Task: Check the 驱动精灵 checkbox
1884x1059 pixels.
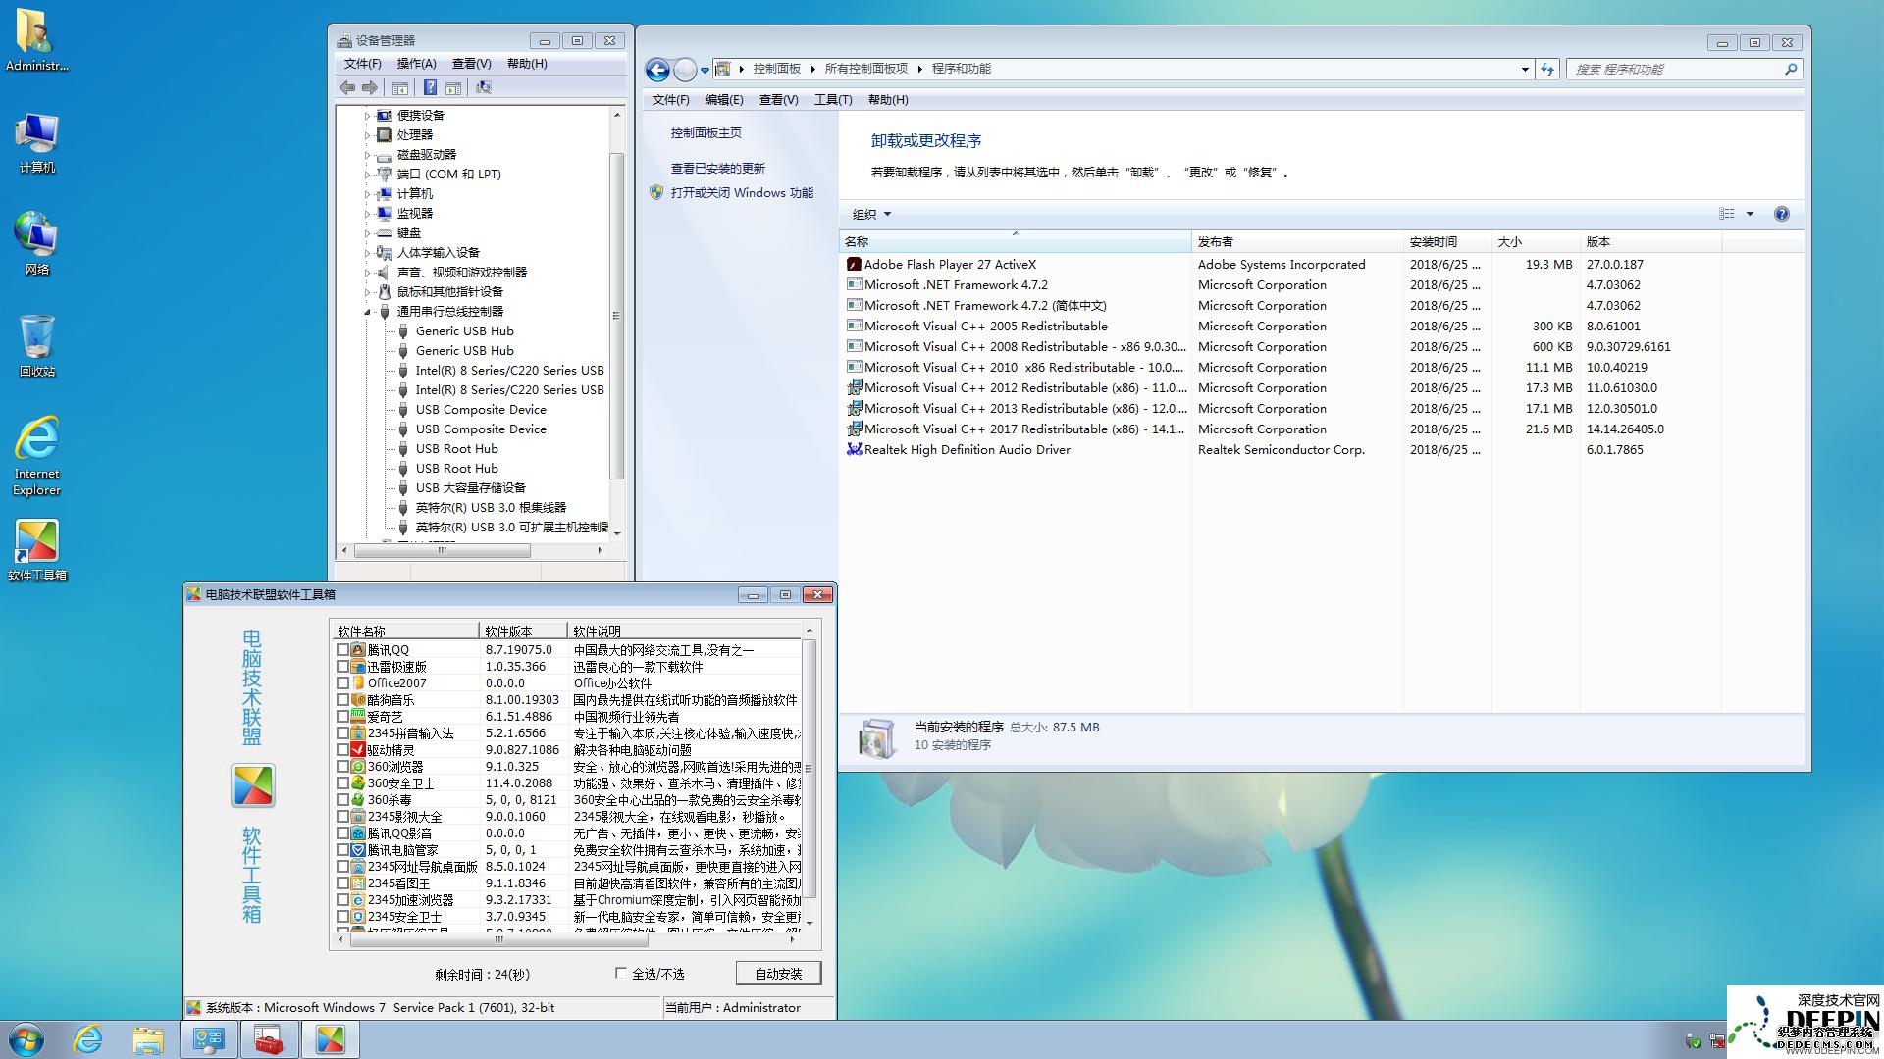Action: 342,750
